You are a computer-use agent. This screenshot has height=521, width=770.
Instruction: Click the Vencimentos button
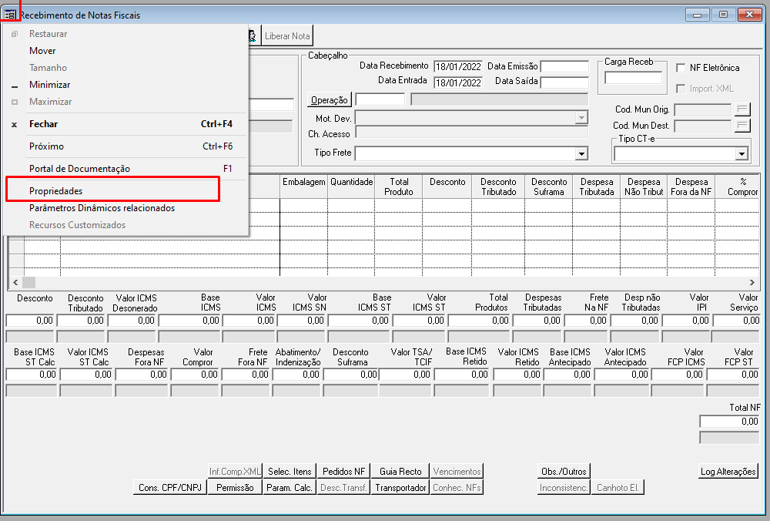click(457, 472)
